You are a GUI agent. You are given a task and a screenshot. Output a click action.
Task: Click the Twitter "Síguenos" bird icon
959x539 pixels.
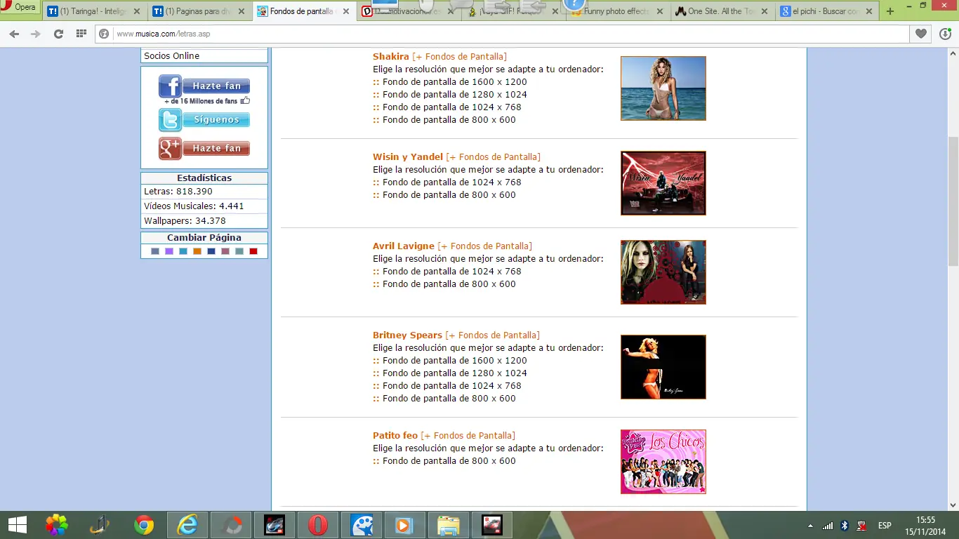171,120
